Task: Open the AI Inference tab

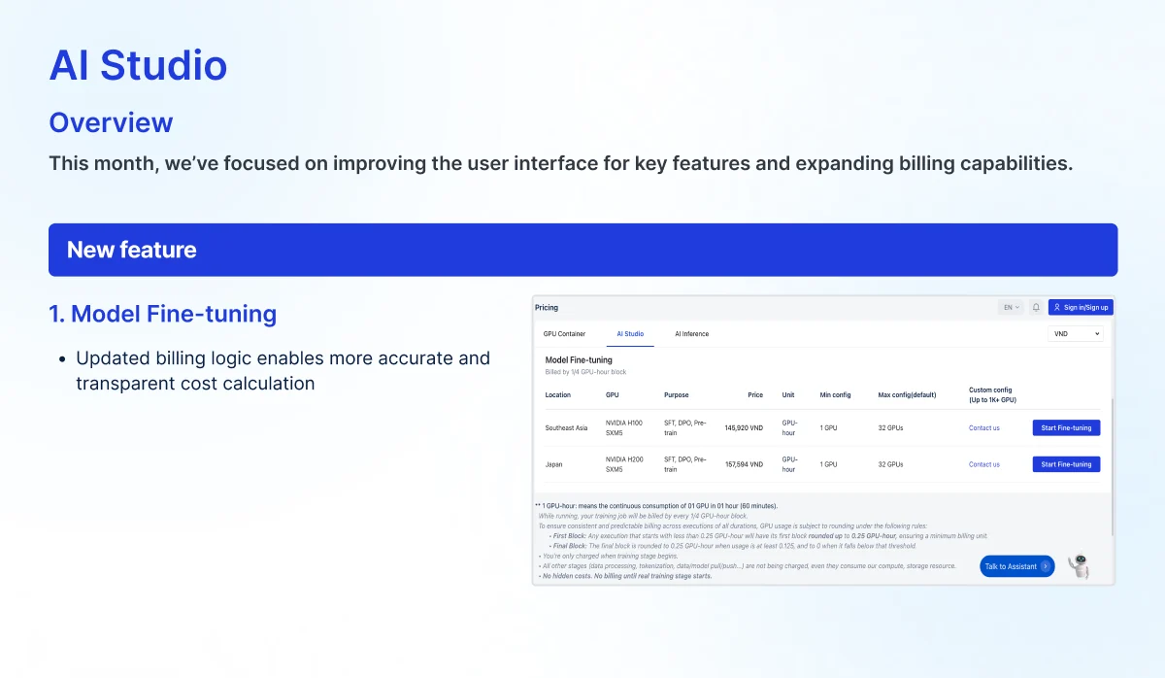Action: 691,334
